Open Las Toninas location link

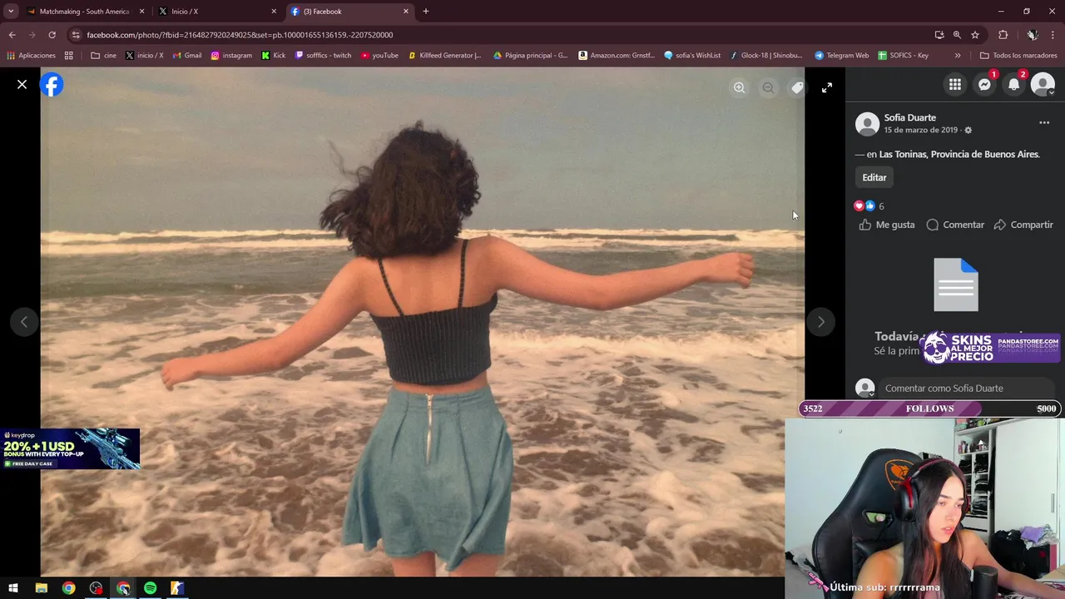pyautogui.click(x=959, y=154)
